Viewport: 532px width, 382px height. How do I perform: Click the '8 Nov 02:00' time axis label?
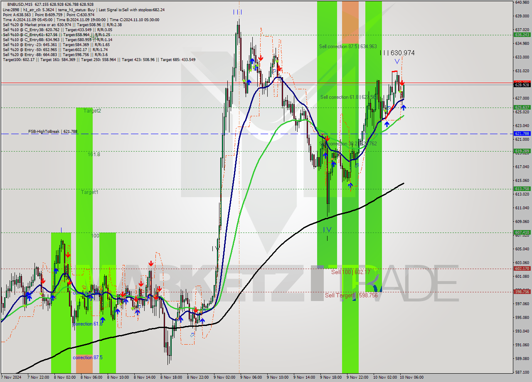[65, 378]
